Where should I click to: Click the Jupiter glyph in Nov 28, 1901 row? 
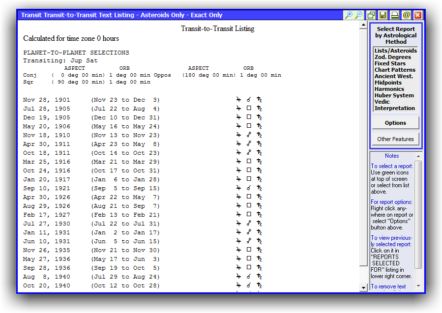pos(238,99)
